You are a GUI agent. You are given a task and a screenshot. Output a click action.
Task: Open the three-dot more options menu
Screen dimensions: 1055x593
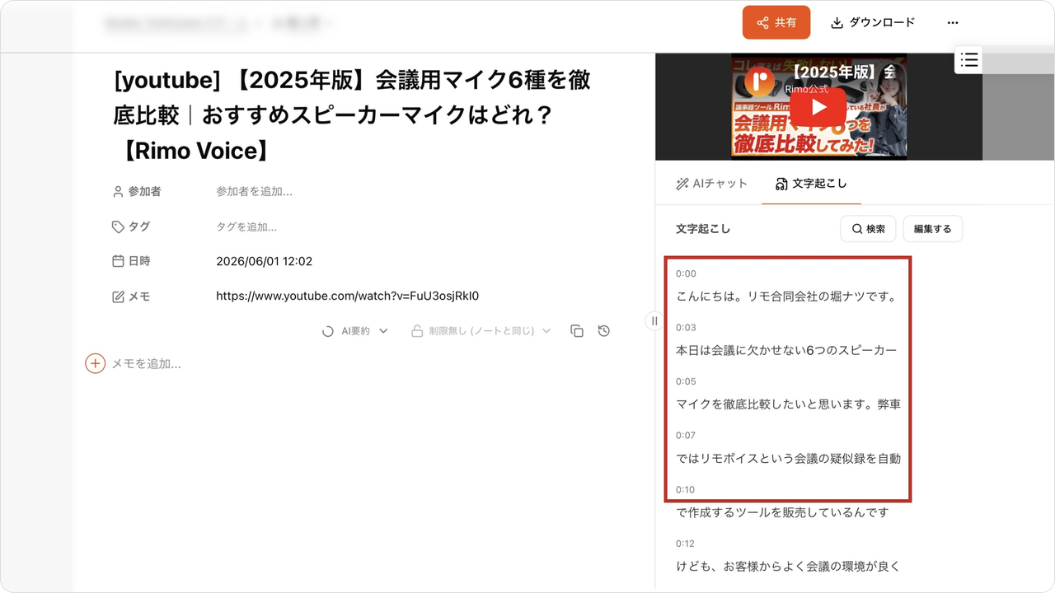coord(953,22)
